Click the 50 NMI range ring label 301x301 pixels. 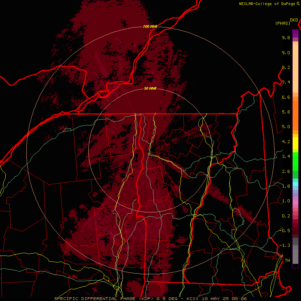[x=150, y=88]
